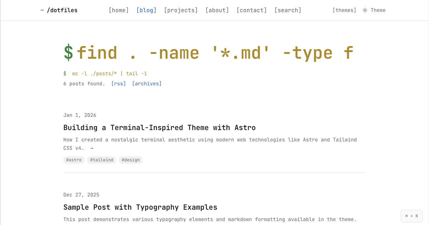Open the [rss] feed link
The width and height of the screenshot is (429, 225).
(118, 84)
